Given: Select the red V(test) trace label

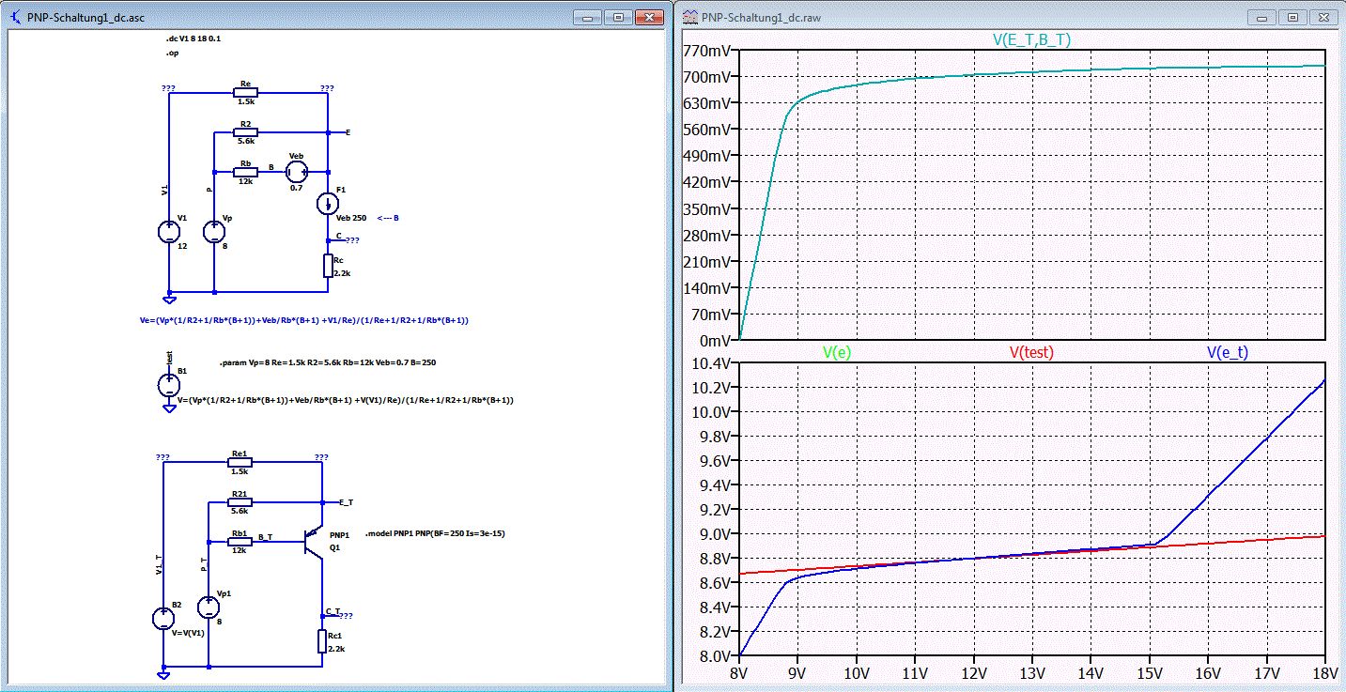Looking at the screenshot, I should (1031, 352).
